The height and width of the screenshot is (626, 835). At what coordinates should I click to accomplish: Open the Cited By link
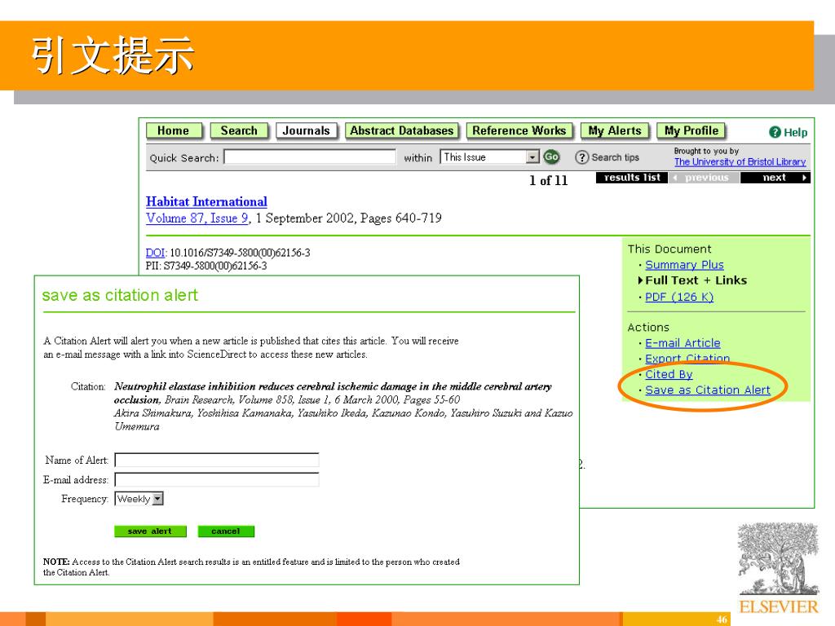[x=669, y=374]
